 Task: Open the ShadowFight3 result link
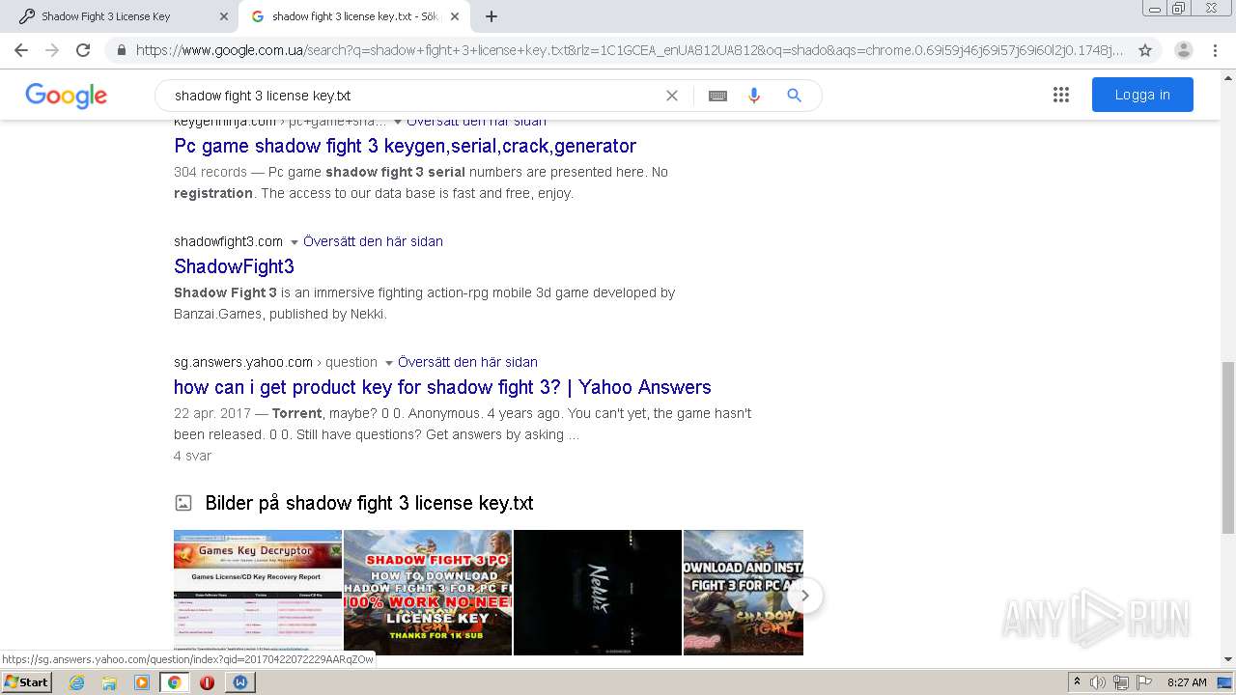pyautogui.click(x=234, y=266)
